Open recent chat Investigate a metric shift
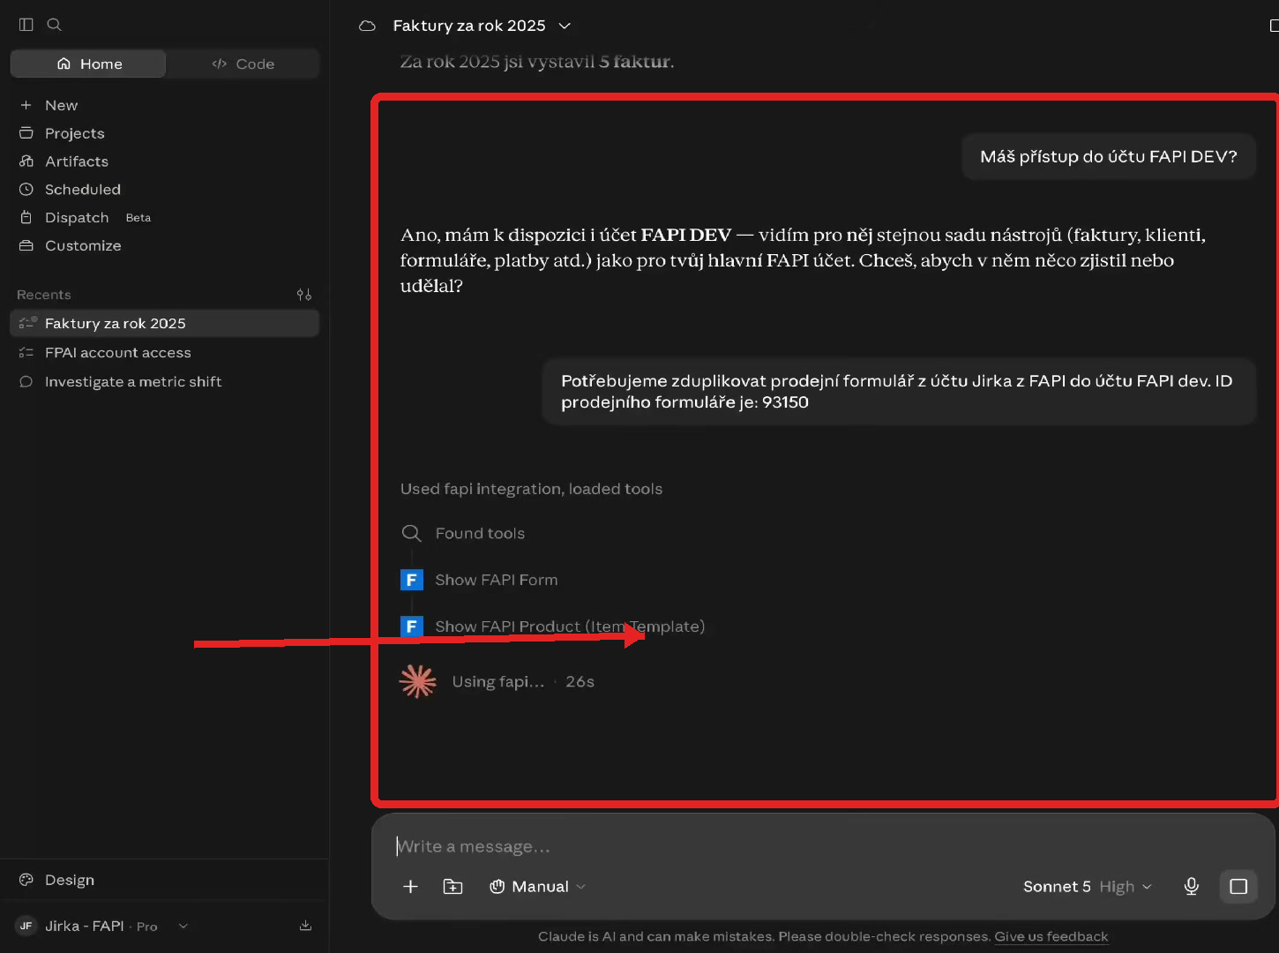 (164, 382)
